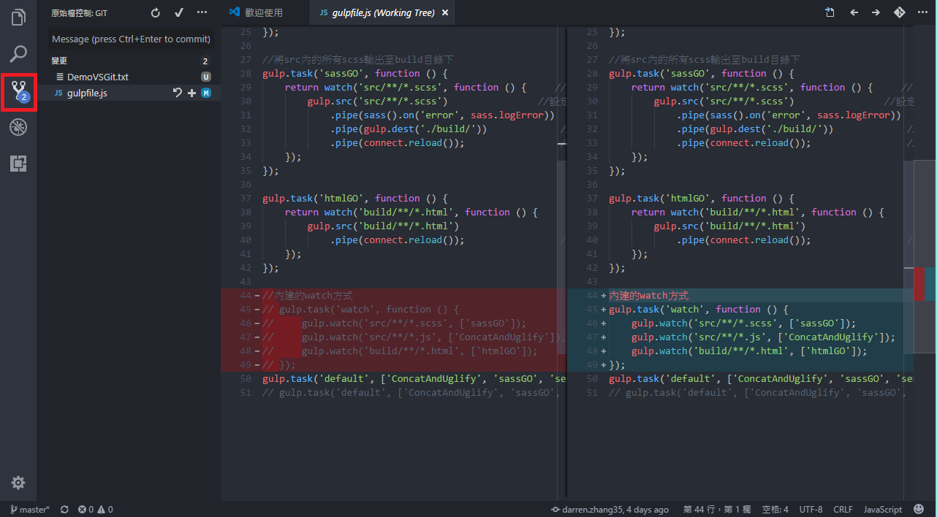The image size is (937, 517).
Task: Open the editor more actions ellipsis menu
Action: click(x=922, y=12)
